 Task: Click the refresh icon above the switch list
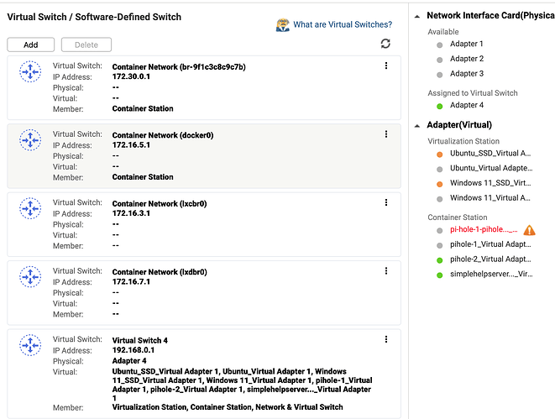[x=385, y=44]
